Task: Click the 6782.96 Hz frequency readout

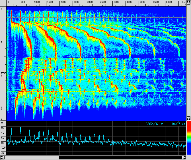Action: (154, 124)
